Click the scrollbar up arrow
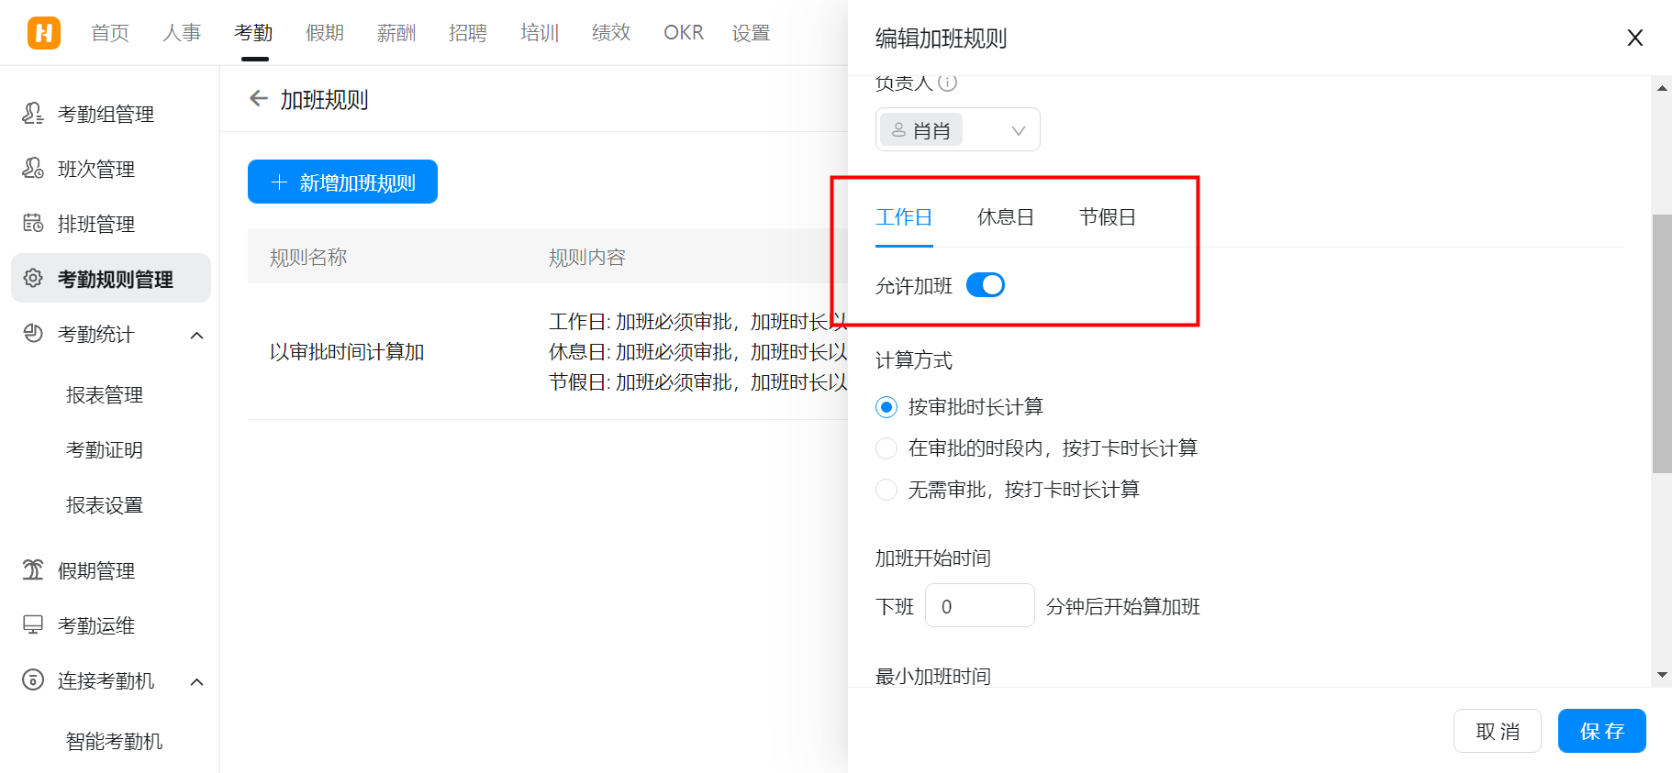Image resolution: width=1672 pixels, height=773 pixels. click(x=1662, y=88)
